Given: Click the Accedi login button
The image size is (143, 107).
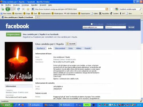Looking at the screenshot, I should pos(131,27).
